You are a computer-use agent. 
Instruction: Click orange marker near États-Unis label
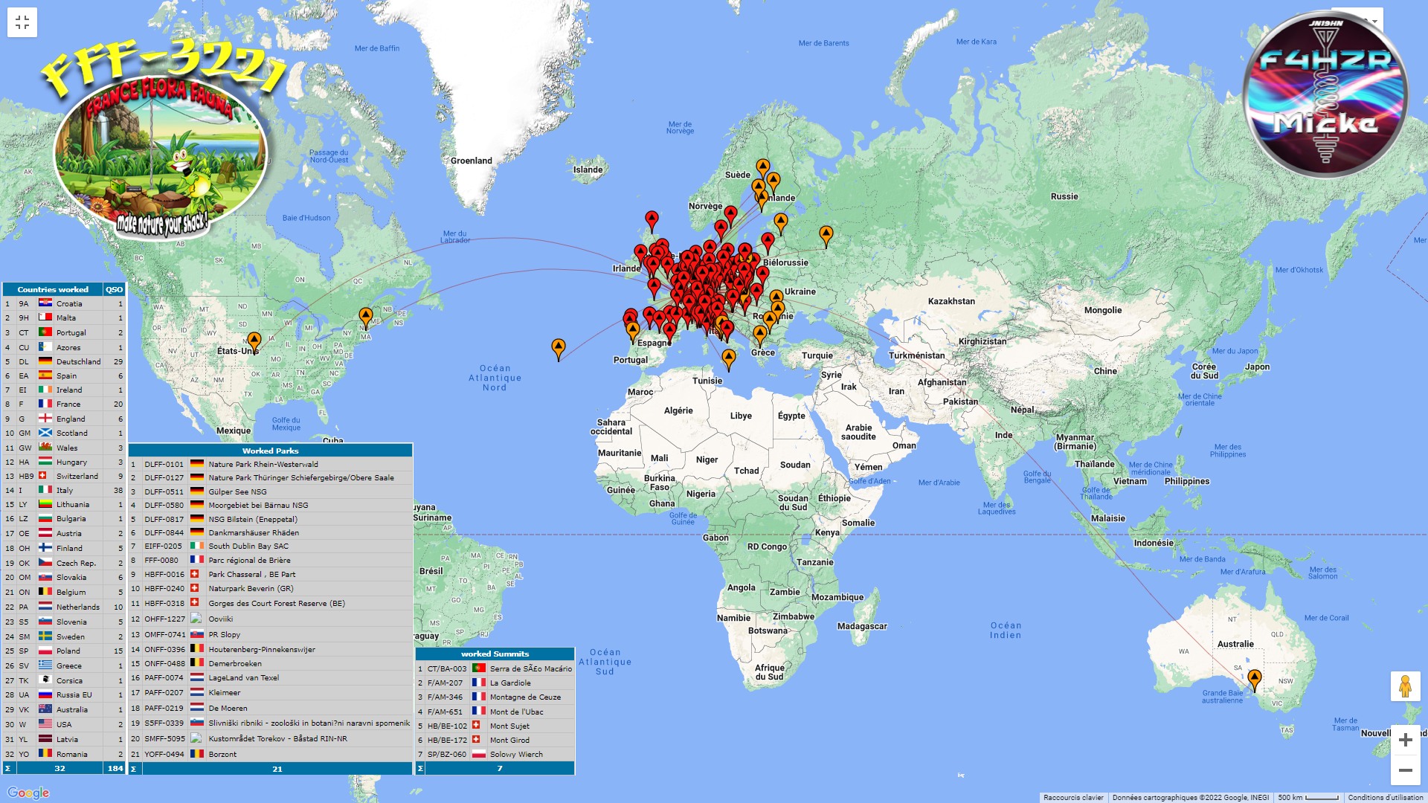[x=254, y=341]
